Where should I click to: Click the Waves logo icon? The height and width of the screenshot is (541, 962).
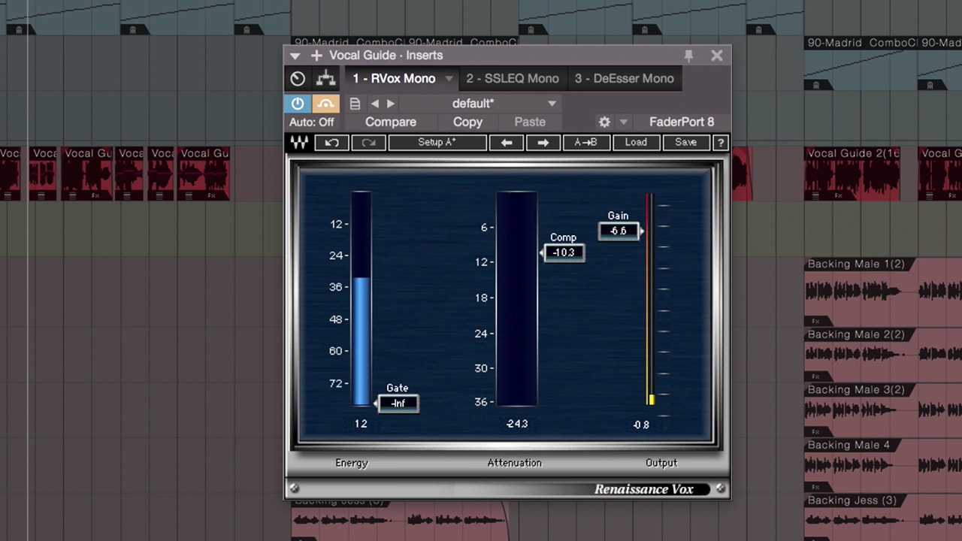[299, 142]
